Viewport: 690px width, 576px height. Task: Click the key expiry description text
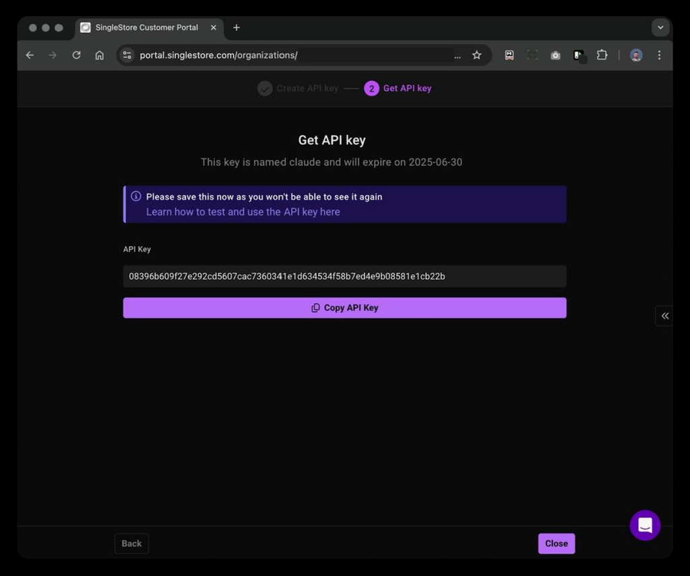click(332, 162)
